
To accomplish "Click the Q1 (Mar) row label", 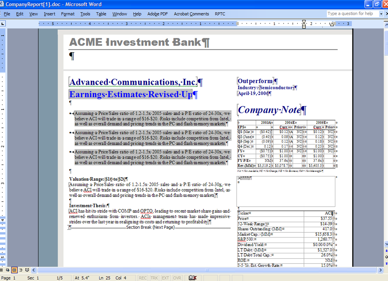I will click(x=246, y=132).
